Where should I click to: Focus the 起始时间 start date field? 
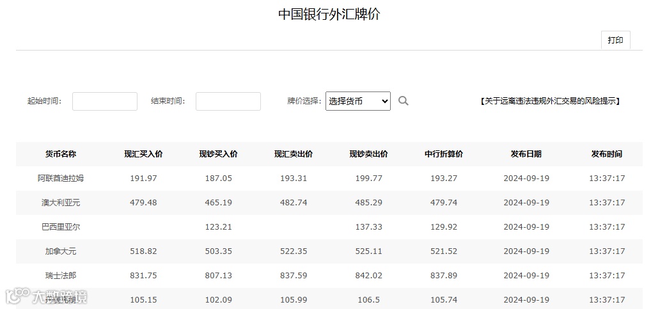[x=105, y=101]
